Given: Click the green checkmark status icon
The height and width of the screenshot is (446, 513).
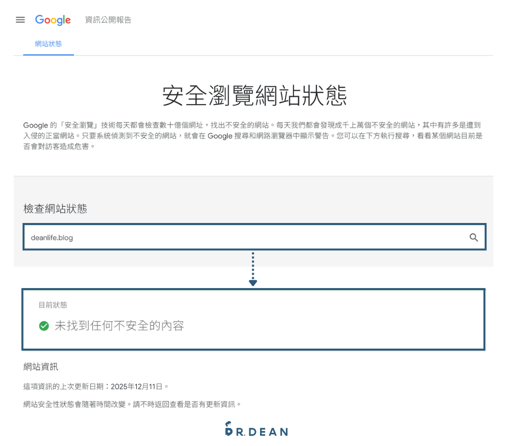Looking at the screenshot, I should tap(44, 326).
